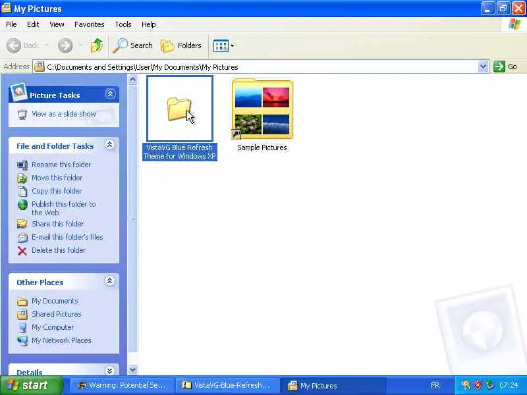Open My Documents in Other Places
This screenshot has width=527, height=395.
click(55, 301)
